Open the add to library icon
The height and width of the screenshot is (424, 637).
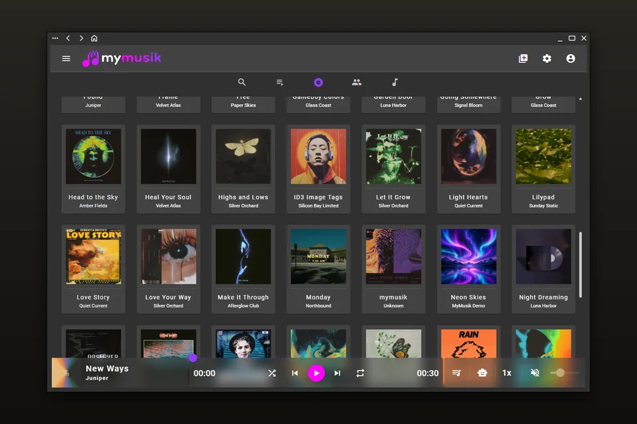click(524, 58)
